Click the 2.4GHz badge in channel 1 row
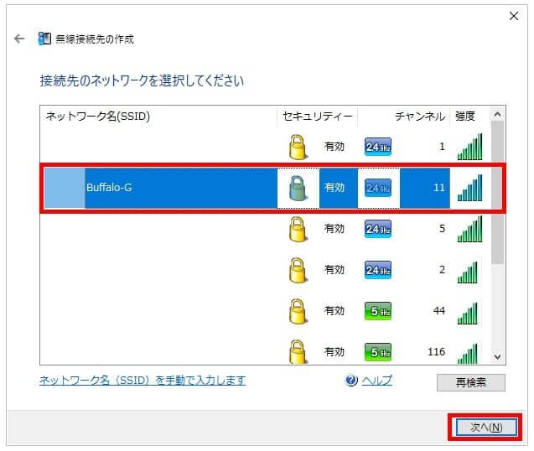 [x=378, y=147]
